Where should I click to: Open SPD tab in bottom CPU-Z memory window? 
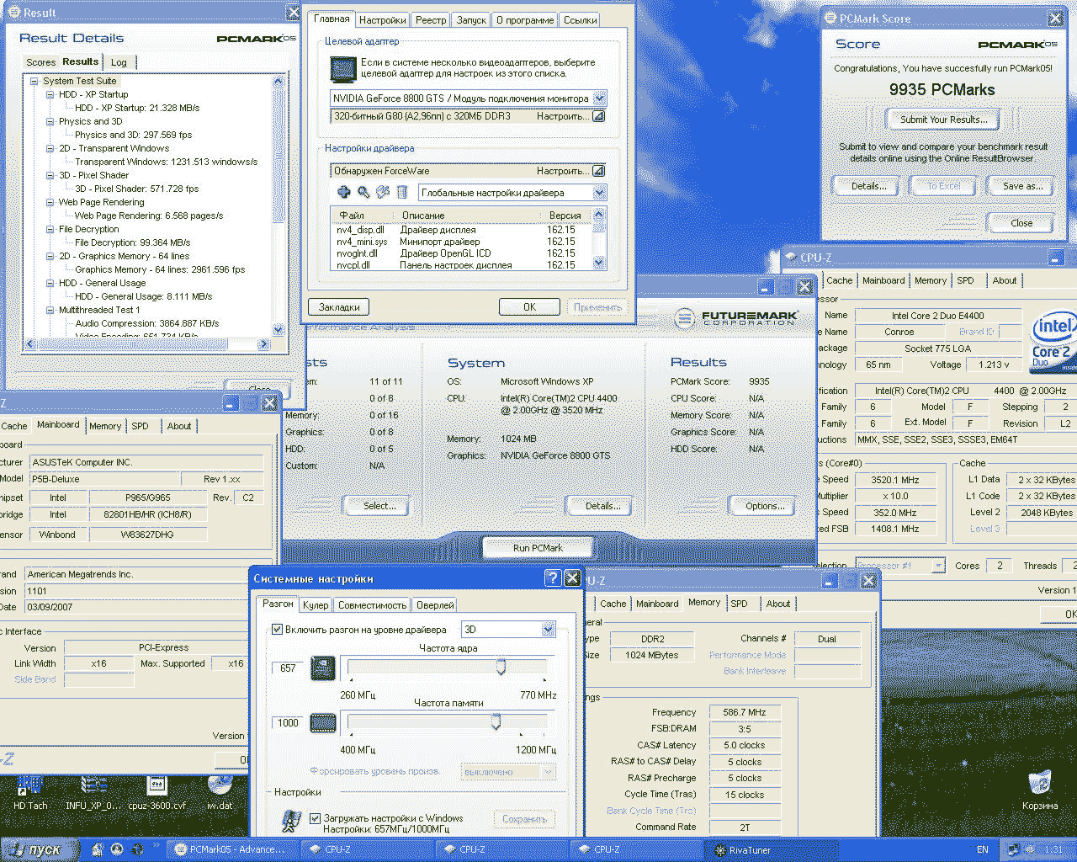click(739, 604)
